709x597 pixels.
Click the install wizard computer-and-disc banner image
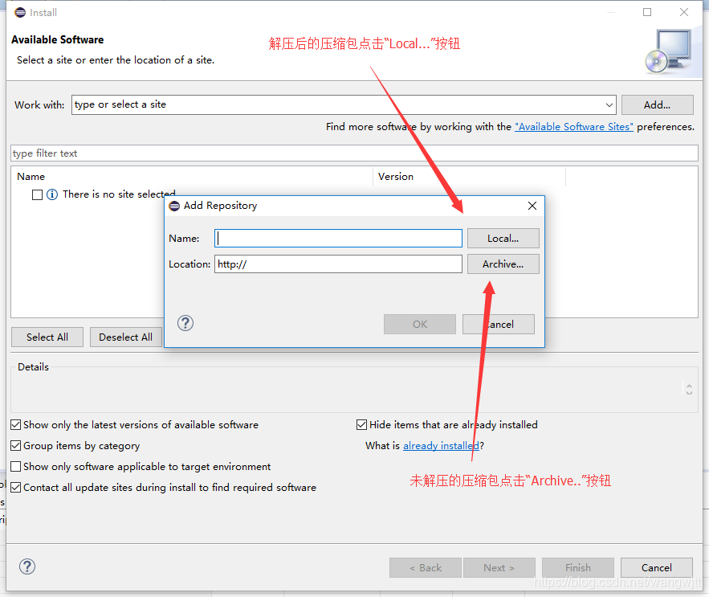click(x=669, y=51)
